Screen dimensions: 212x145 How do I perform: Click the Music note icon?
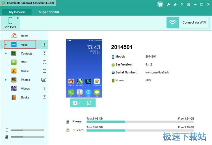click(x=14, y=71)
